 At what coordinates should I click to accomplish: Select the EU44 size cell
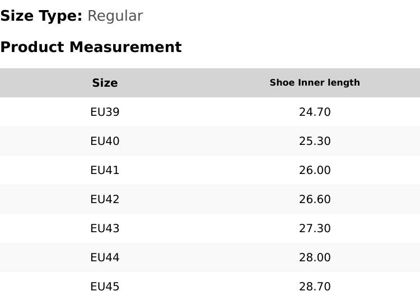tap(105, 258)
